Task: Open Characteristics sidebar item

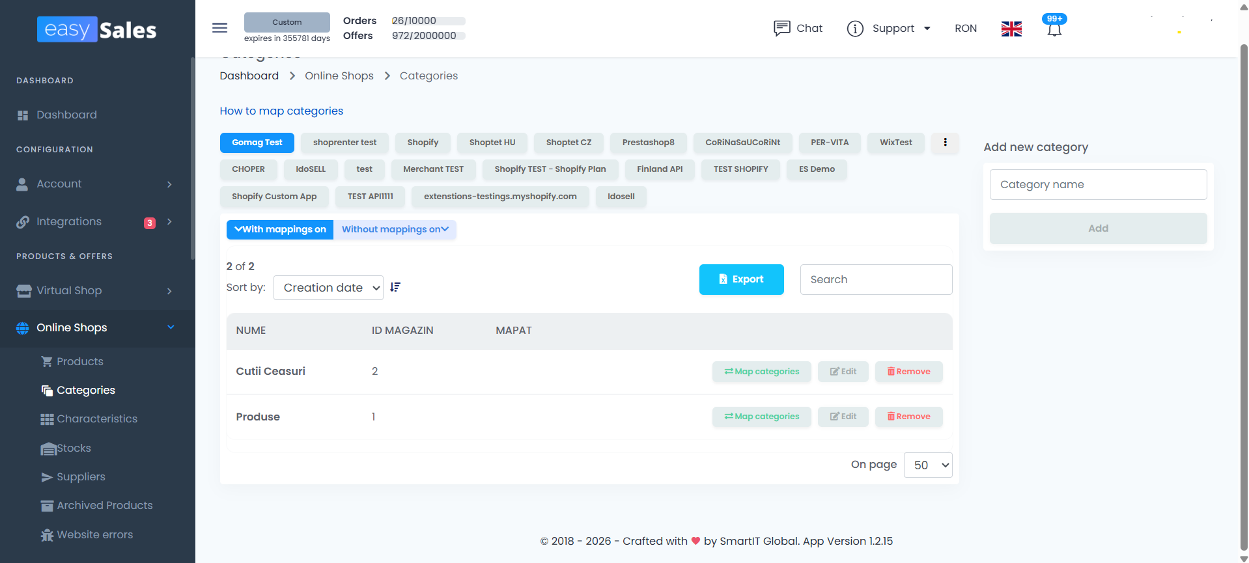Action: click(x=89, y=419)
